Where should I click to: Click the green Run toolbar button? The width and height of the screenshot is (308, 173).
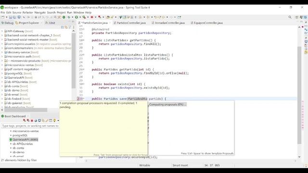click(77, 17)
